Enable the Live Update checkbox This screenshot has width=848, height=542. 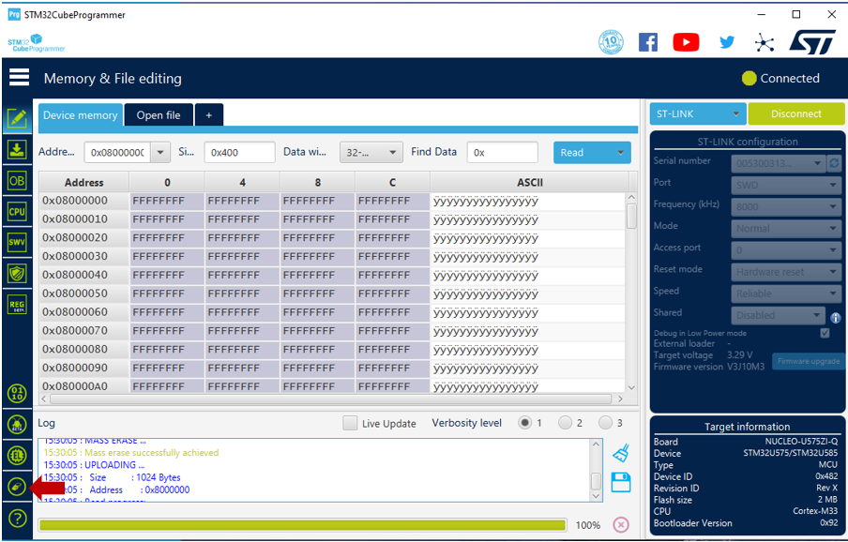(350, 423)
